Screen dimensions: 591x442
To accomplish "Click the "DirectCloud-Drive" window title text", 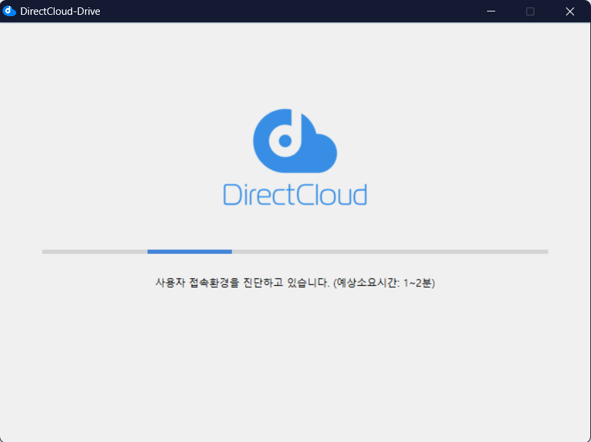I will [60, 11].
